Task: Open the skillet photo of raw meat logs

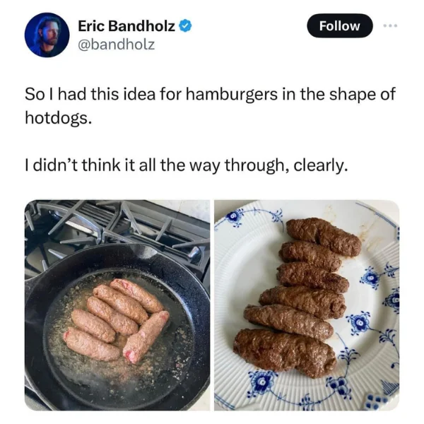Action: point(117,305)
